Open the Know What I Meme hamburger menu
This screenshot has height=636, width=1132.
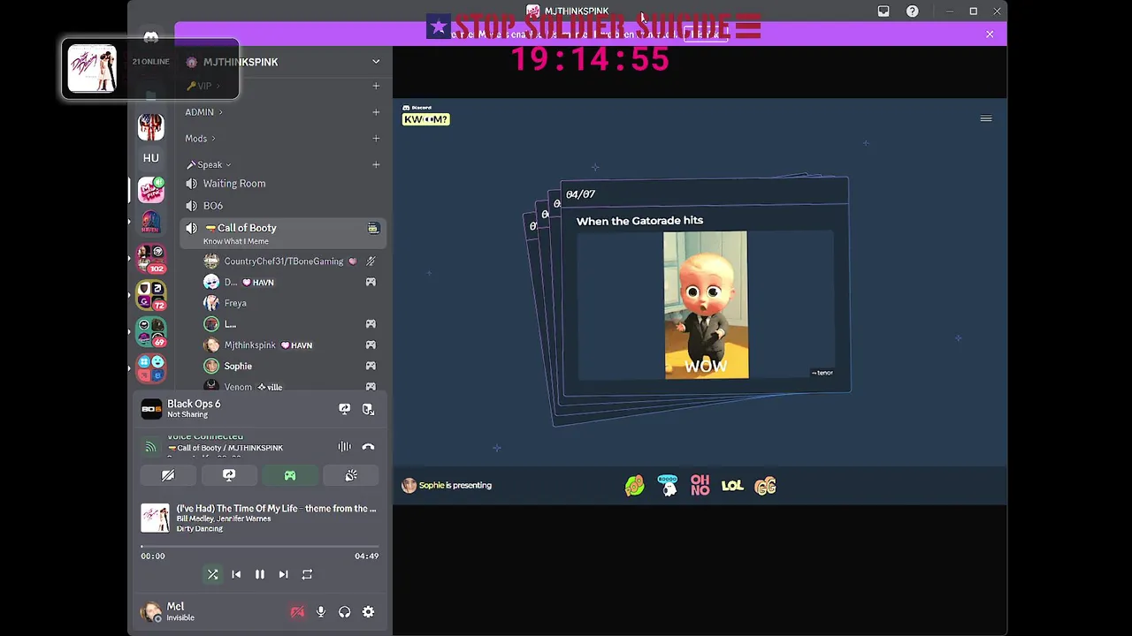[986, 118]
